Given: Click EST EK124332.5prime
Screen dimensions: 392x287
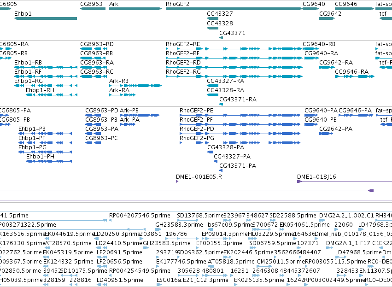Looking at the screenshot, I should [46, 266].
